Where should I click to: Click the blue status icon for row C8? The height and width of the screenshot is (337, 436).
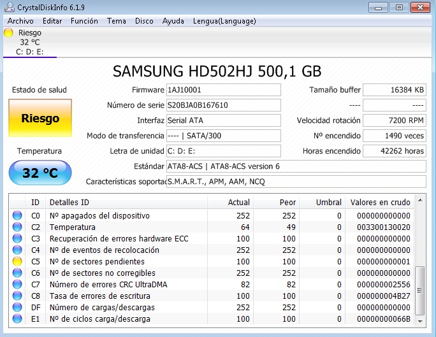(17, 296)
